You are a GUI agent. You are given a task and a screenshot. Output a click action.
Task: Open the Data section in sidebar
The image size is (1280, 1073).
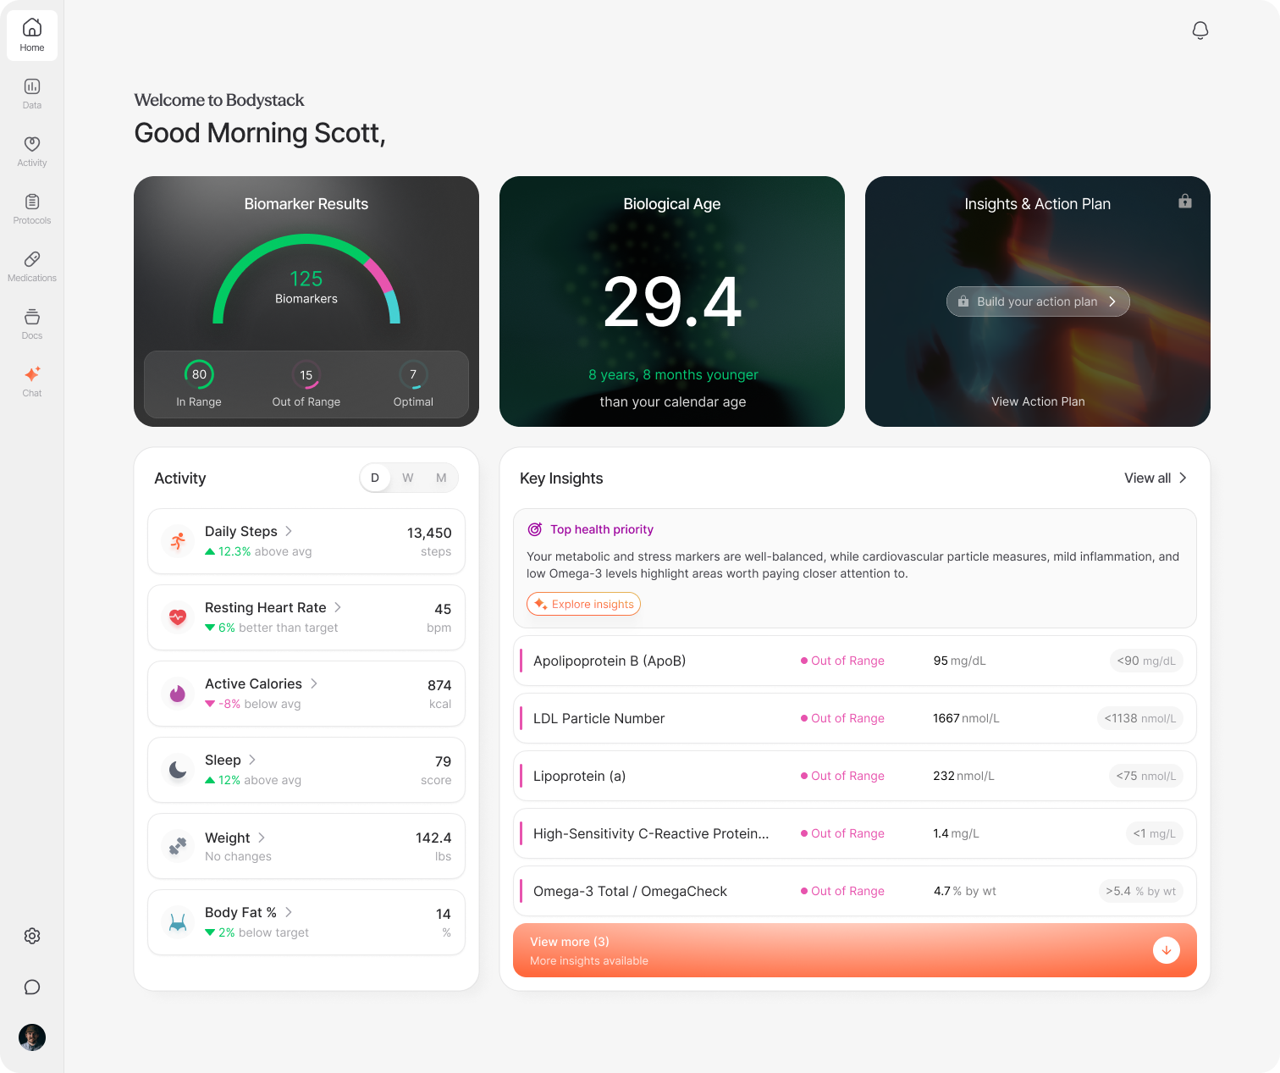(x=32, y=93)
